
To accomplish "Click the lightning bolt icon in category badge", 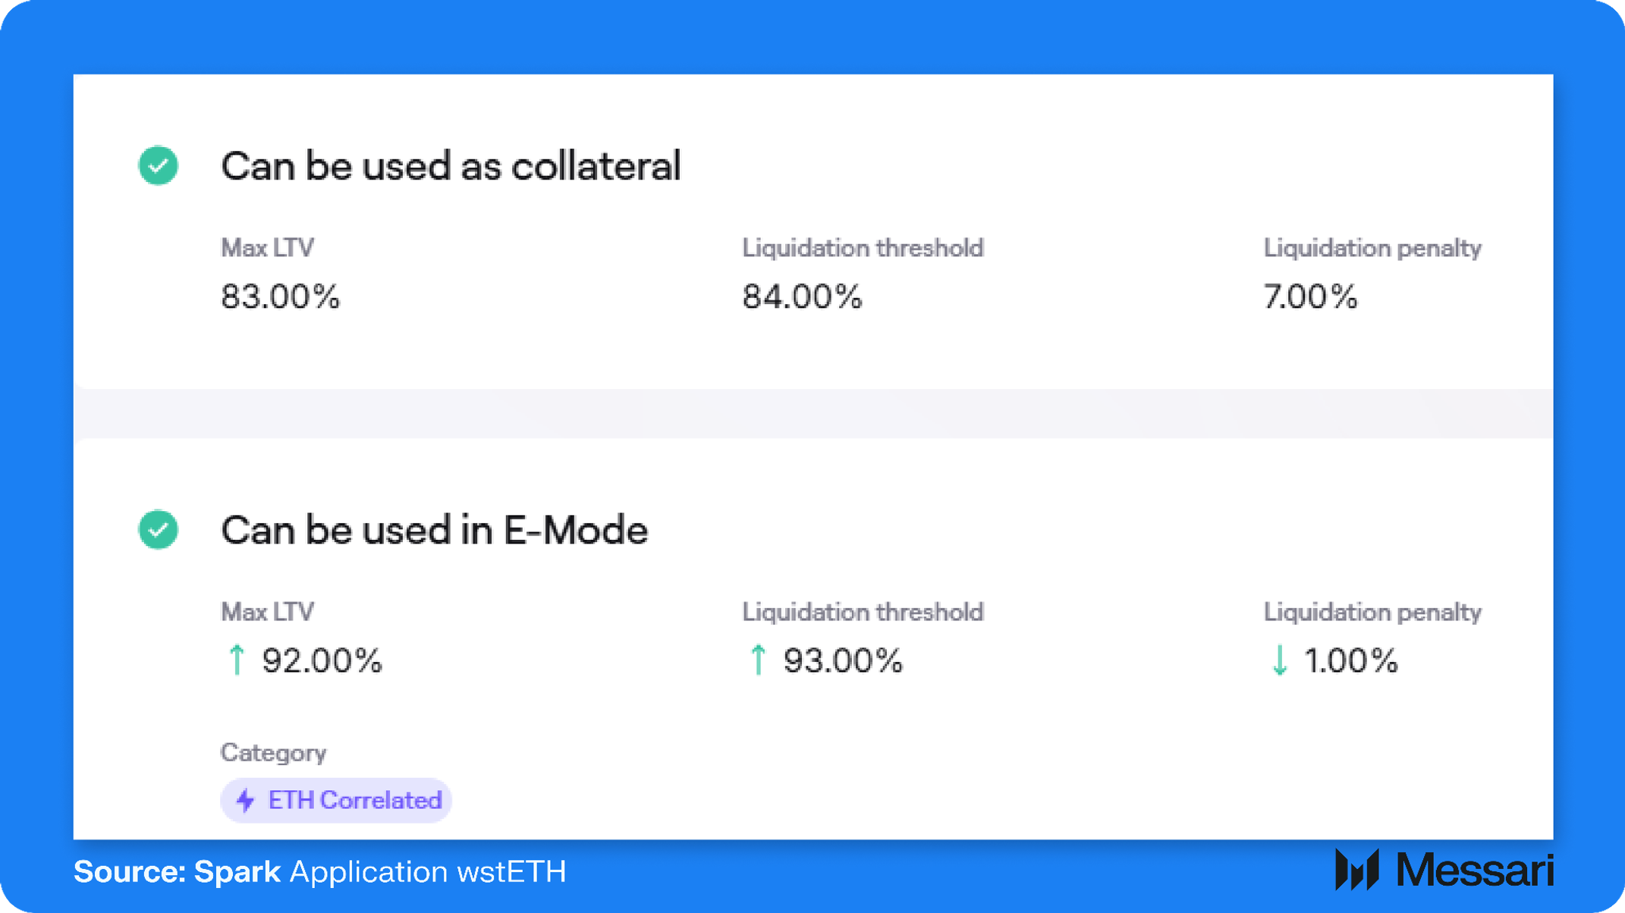I will pos(245,800).
